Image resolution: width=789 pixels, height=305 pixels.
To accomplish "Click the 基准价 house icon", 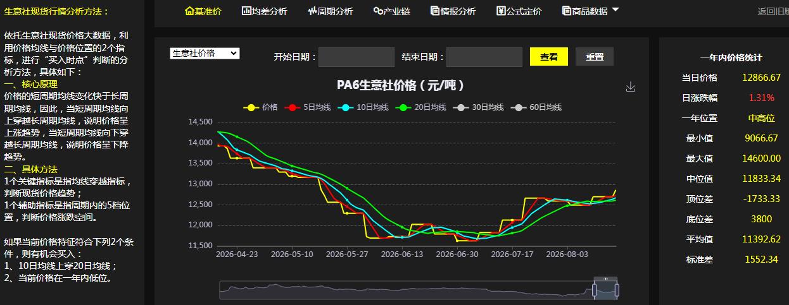I will pyautogui.click(x=189, y=11).
